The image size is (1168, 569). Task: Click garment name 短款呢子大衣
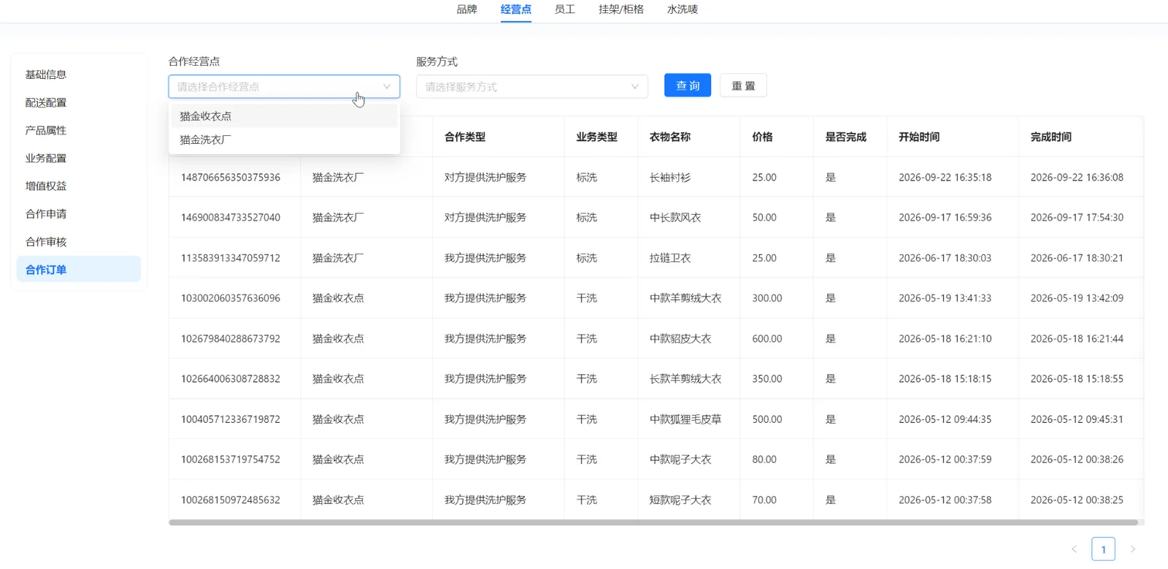click(x=680, y=500)
